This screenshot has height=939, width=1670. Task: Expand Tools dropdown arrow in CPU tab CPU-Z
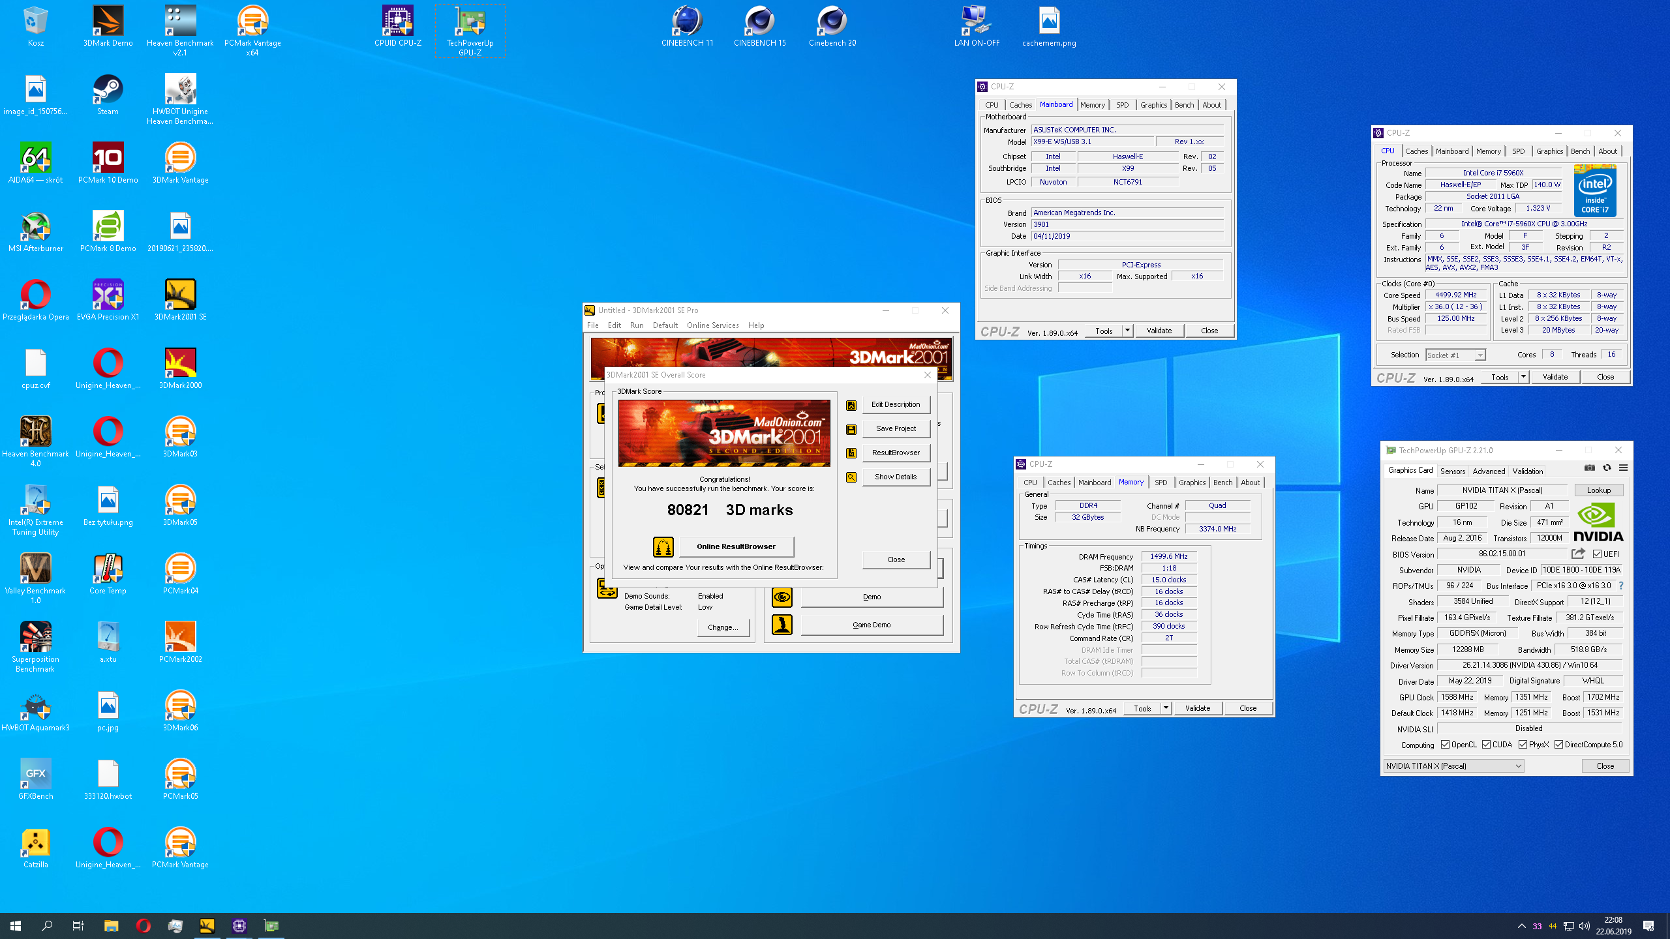click(x=1523, y=377)
